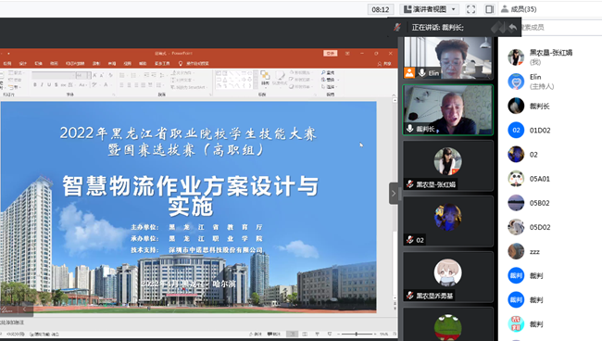Open the 演讲者视图 view dropdown
Image resolution: width=602 pixels, height=341 pixels.
pyautogui.click(x=429, y=9)
